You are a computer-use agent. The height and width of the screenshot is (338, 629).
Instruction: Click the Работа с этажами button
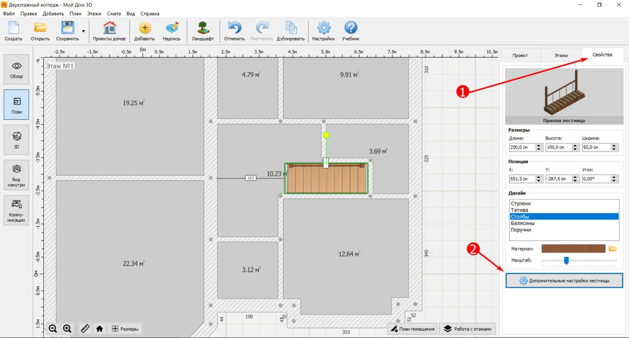tap(468, 329)
